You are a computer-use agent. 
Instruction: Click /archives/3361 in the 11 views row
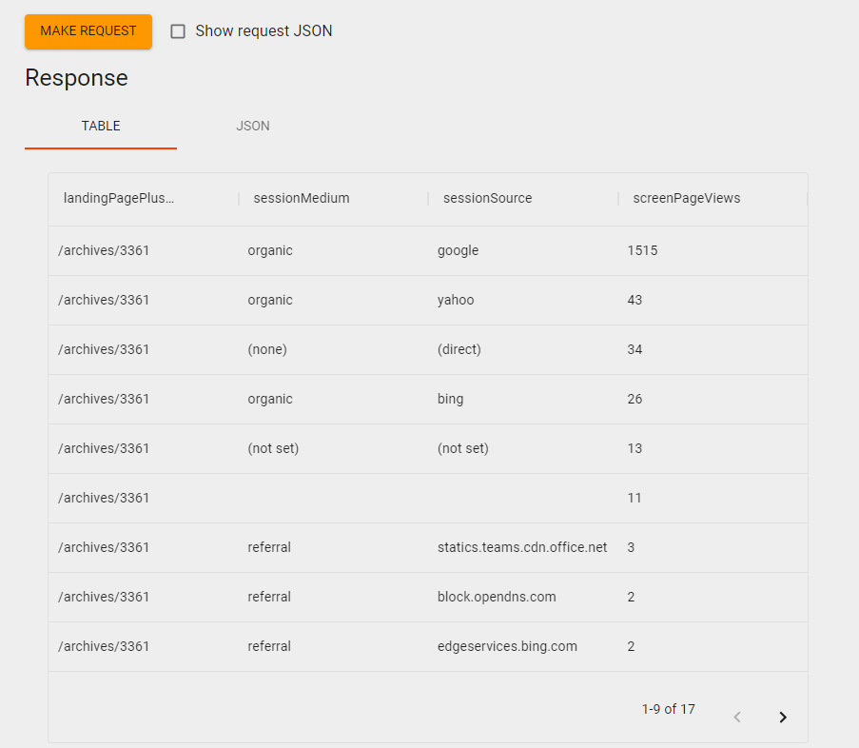point(104,498)
